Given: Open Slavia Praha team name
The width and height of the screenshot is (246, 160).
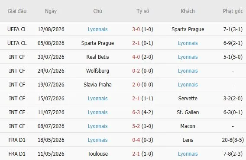Looking at the screenshot, I should 97,85.
